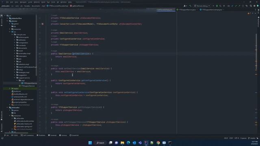Screen dimensions: 260x146
Task: Switch to the YTSSupportService.java tab
Action: (x=187, y=10)
